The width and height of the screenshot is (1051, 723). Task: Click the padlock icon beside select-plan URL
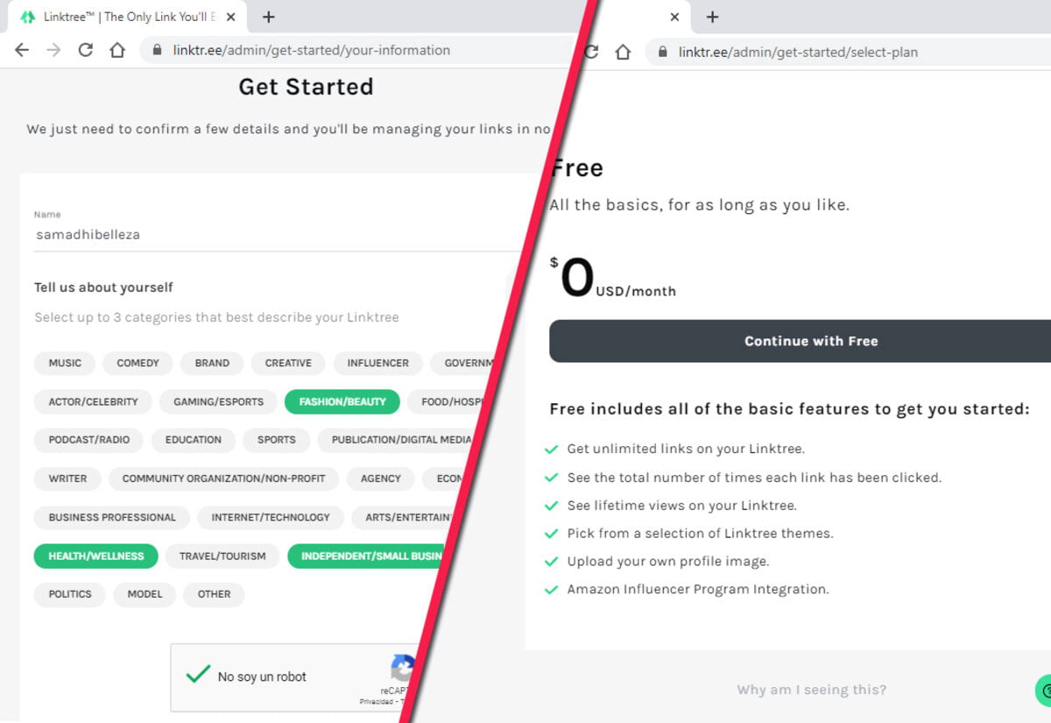[x=662, y=53]
